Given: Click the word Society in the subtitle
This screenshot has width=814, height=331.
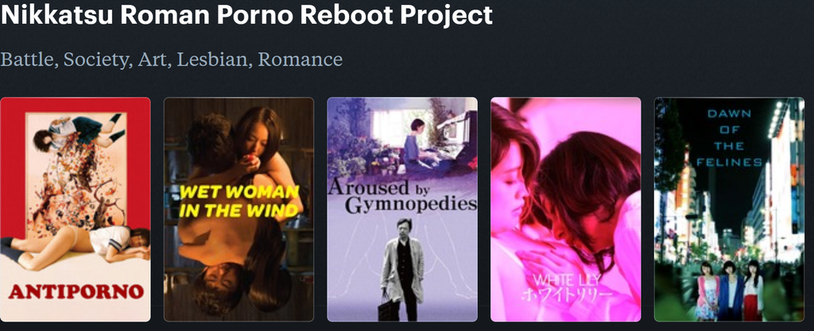Looking at the screenshot, I should pyautogui.click(x=95, y=59).
